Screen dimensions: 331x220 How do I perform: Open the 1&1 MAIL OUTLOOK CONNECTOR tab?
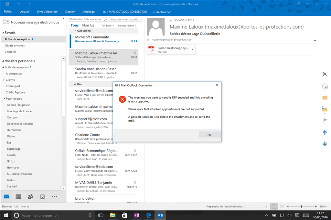coord(124,12)
